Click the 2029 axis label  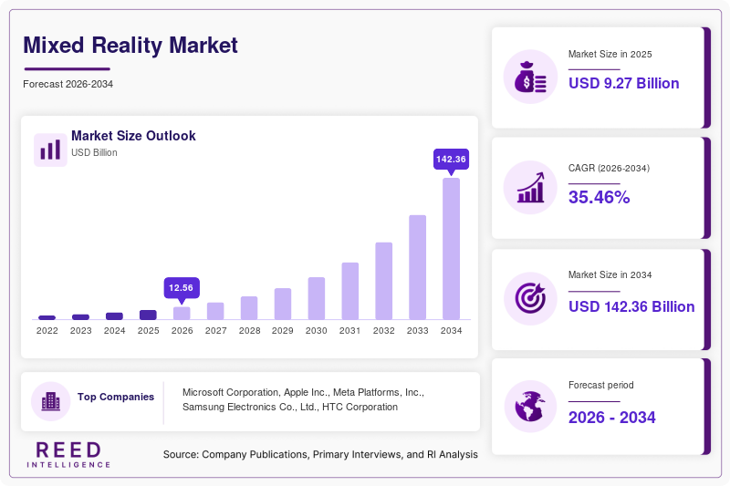[x=283, y=331]
